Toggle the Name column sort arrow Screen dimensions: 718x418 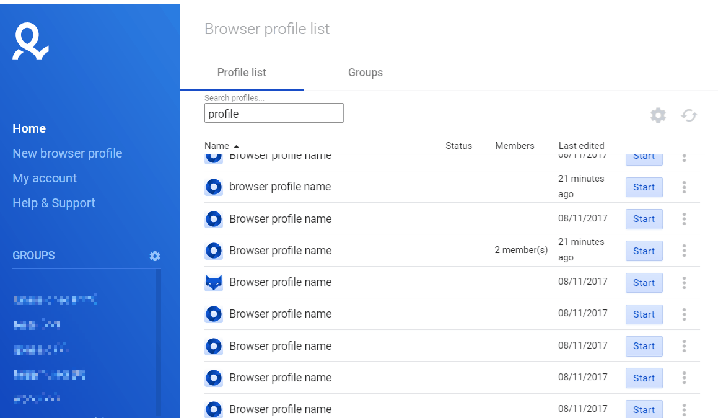point(236,146)
